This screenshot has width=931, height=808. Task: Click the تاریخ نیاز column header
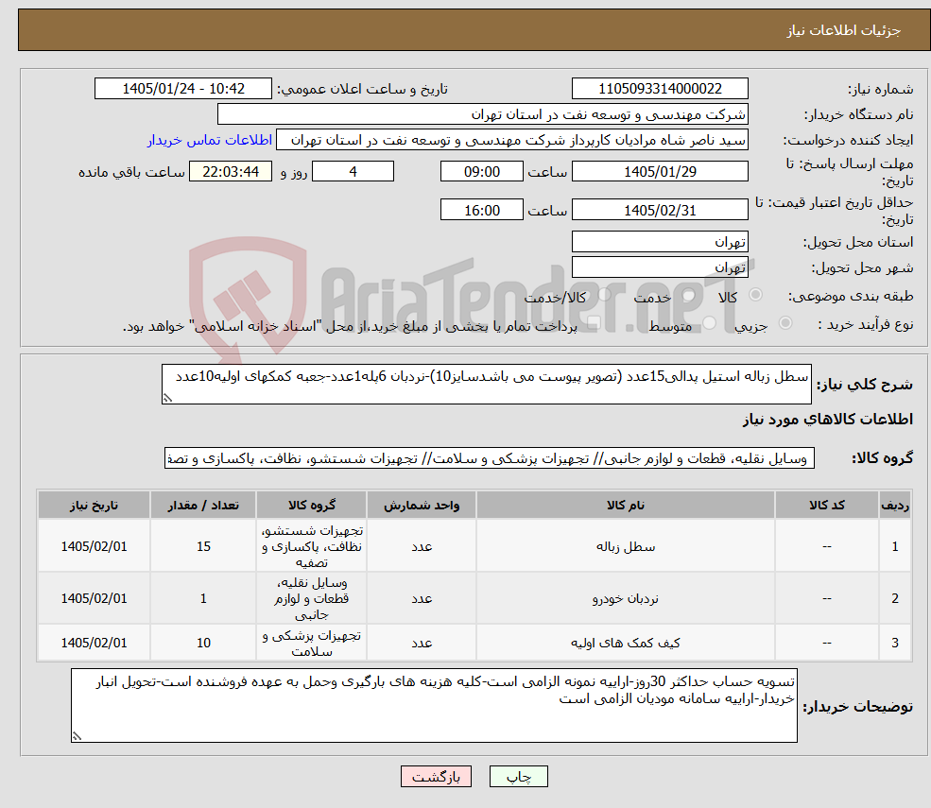coord(94,506)
